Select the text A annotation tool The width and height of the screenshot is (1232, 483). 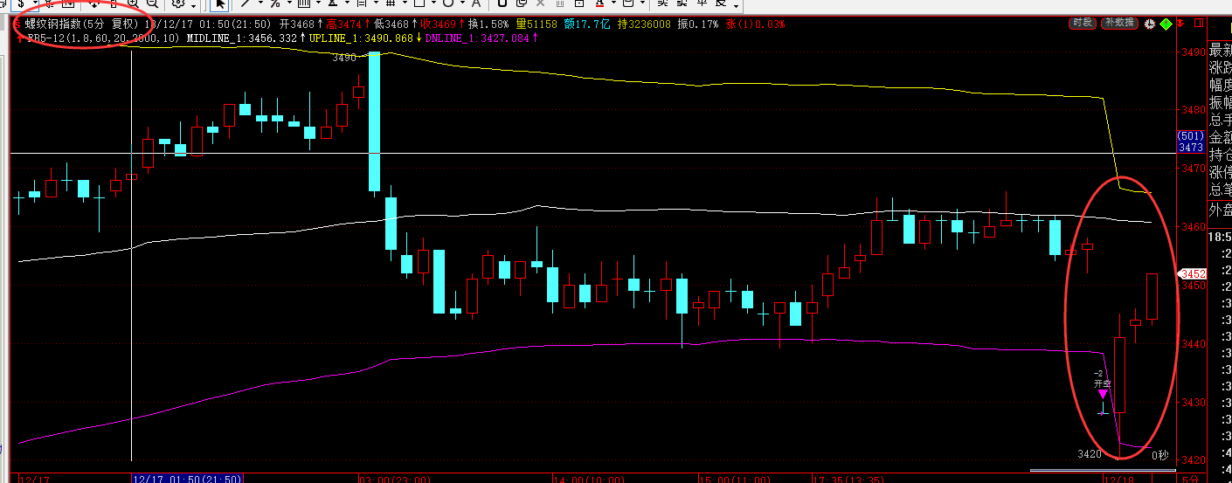[476, 3]
